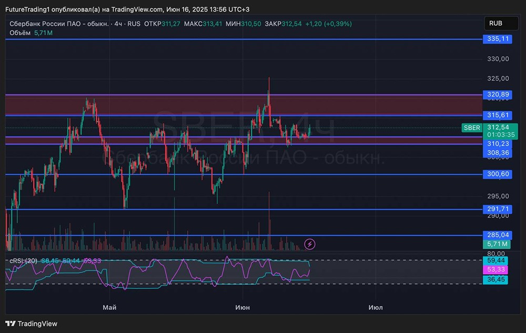
Task: Click the TradingView logo at bottom left
Action: (x=31, y=324)
